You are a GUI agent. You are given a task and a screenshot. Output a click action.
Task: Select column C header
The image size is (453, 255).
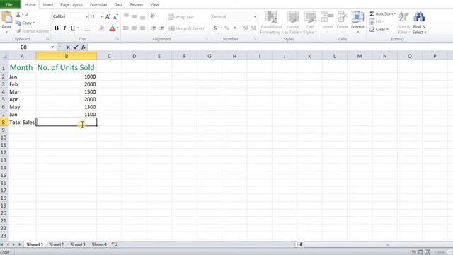pos(109,56)
